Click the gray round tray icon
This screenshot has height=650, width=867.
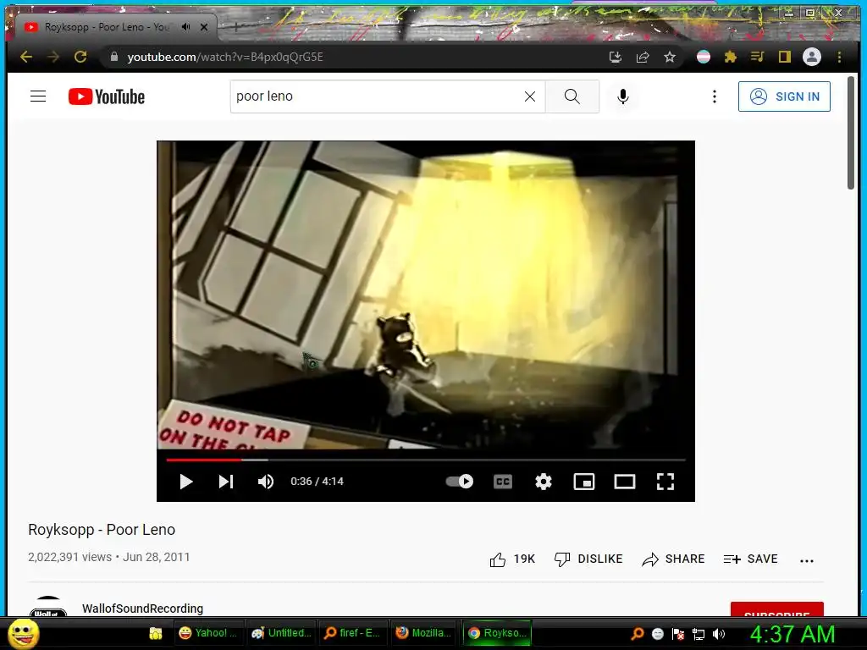[657, 633]
